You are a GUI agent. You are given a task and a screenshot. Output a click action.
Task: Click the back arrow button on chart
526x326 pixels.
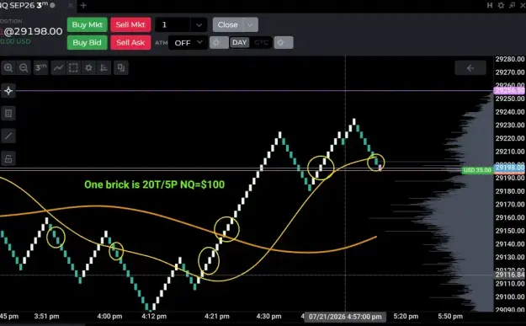[x=470, y=68]
